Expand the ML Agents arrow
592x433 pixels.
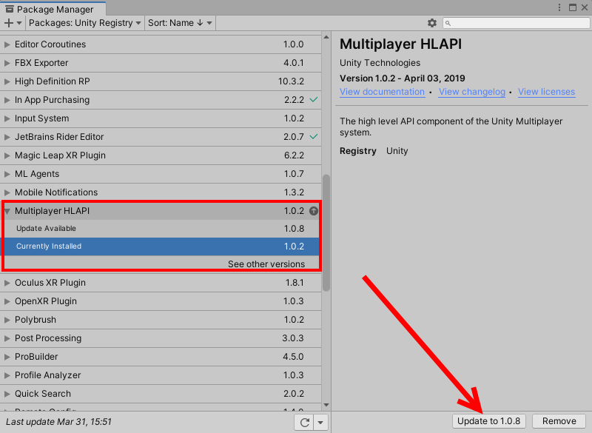(7, 174)
